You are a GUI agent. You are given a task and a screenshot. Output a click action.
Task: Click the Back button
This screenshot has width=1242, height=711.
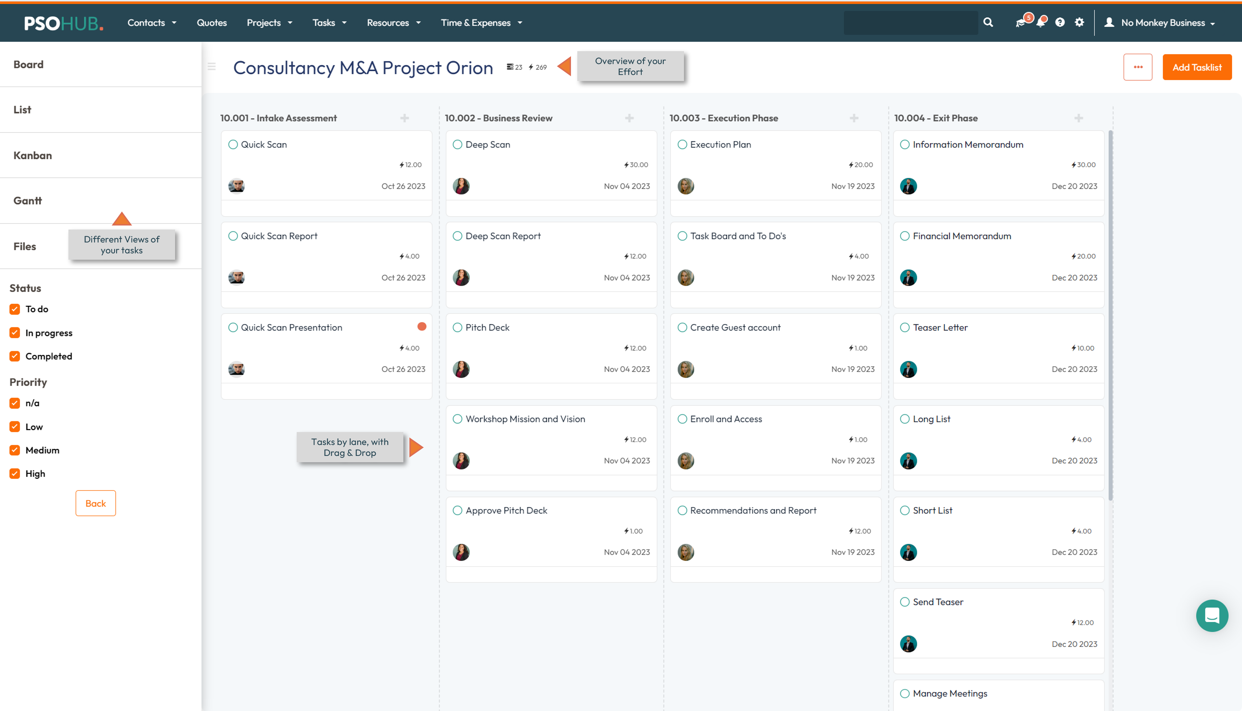(x=95, y=503)
